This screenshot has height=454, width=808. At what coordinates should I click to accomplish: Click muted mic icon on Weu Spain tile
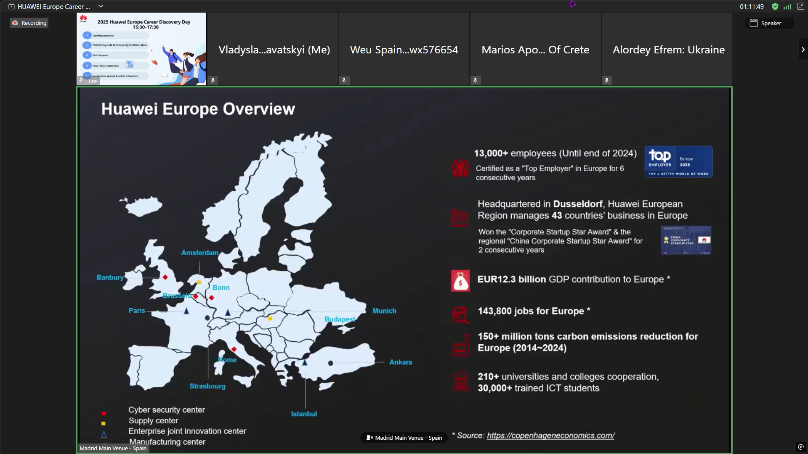(344, 80)
